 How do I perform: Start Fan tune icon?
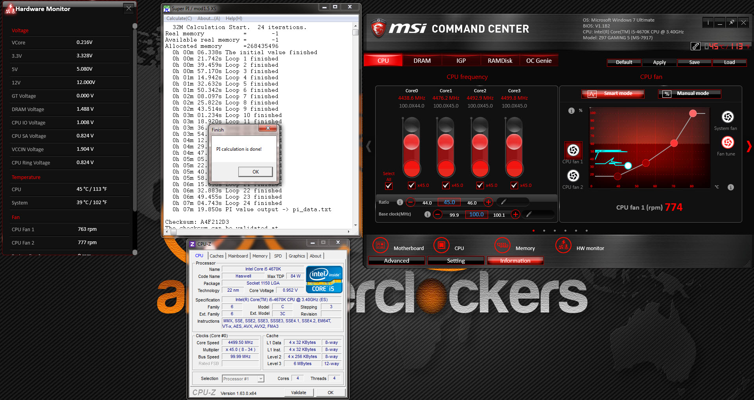(727, 142)
